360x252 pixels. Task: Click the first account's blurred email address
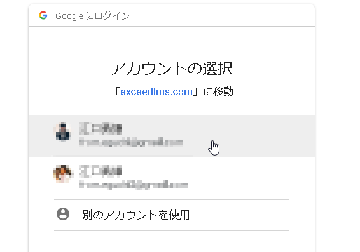click(x=131, y=142)
